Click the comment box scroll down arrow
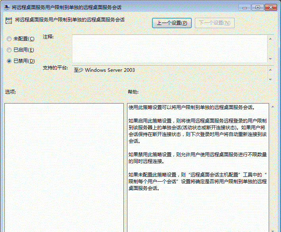The image size is (281, 232). pyautogui.click(x=270, y=59)
